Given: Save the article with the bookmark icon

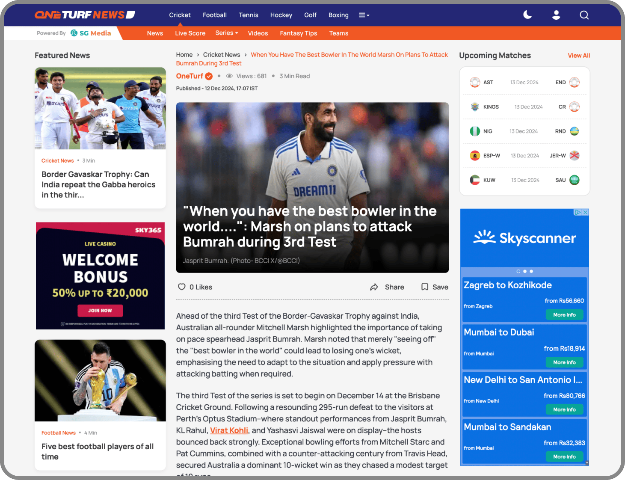Looking at the screenshot, I should pyautogui.click(x=425, y=287).
